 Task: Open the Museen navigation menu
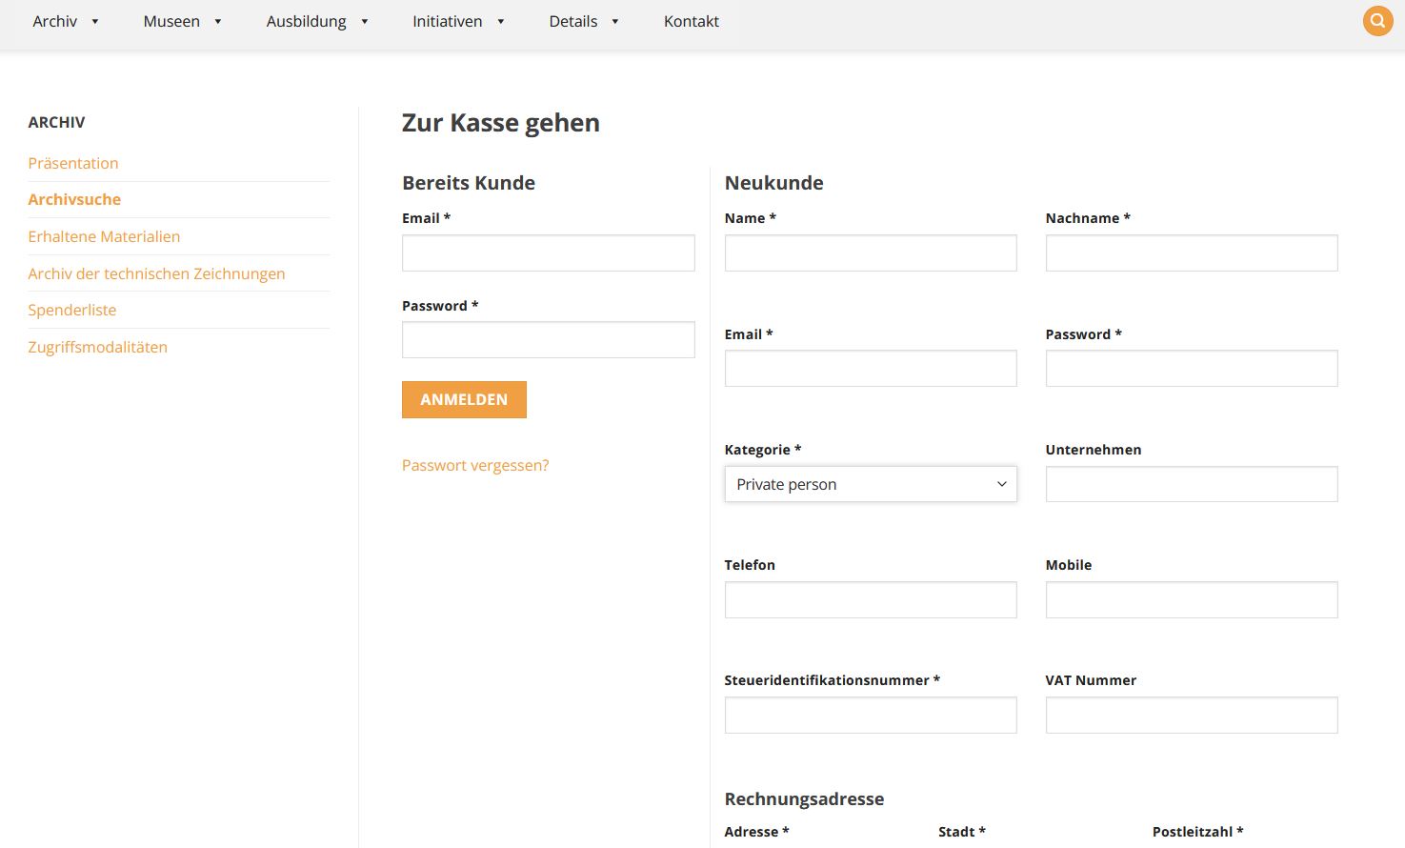tap(182, 21)
